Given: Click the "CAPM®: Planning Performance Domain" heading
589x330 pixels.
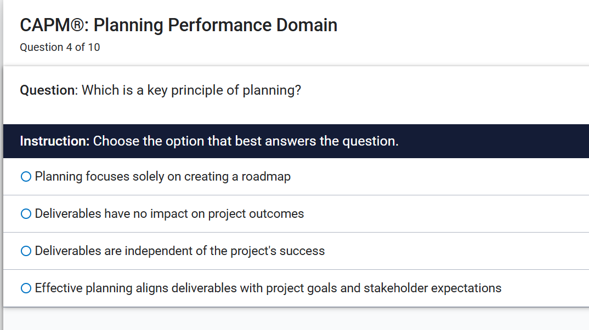Looking at the screenshot, I should (178, 25).
